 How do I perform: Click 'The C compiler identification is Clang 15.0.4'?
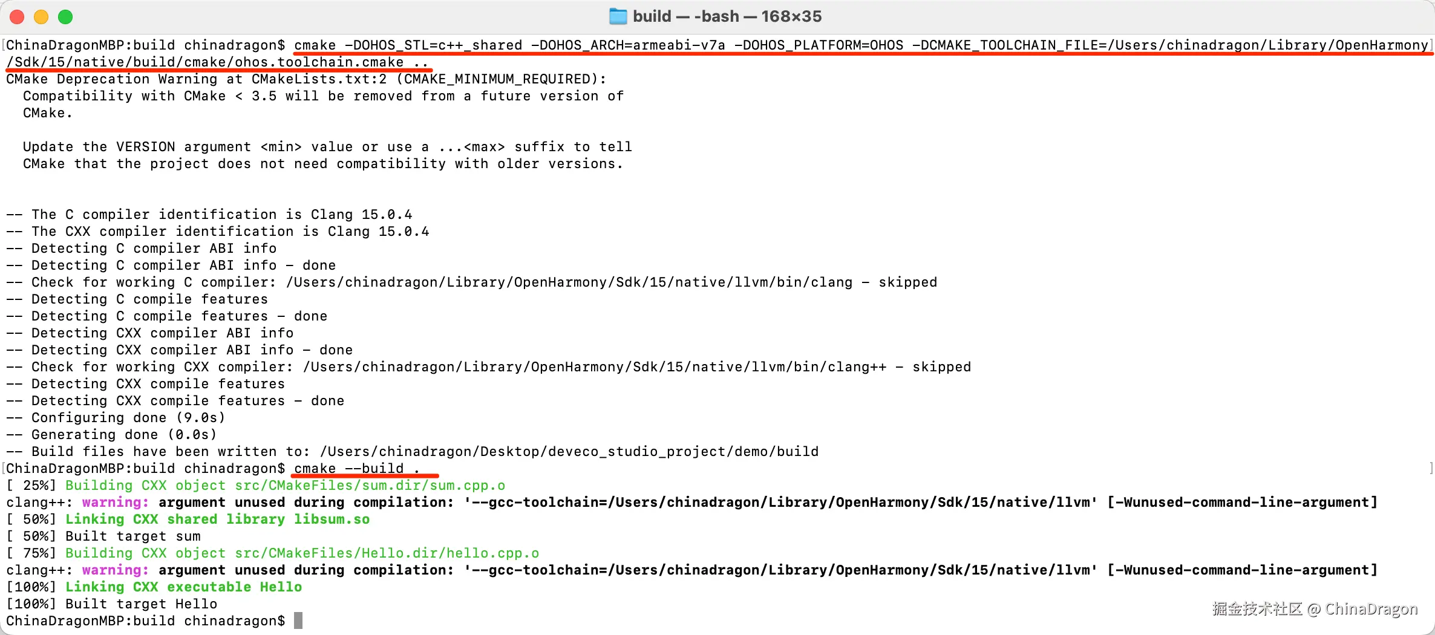pos(209,215)
